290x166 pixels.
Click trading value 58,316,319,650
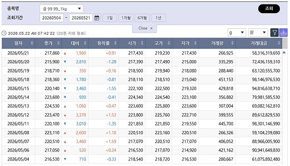point(266,53)
